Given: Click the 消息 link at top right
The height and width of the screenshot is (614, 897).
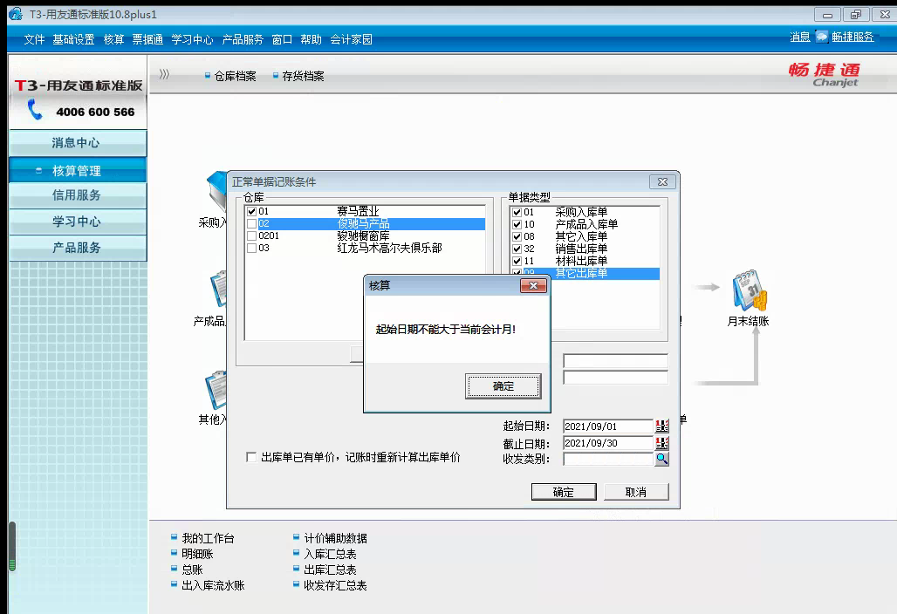Looking at the screenshot, I should (800, 37).
